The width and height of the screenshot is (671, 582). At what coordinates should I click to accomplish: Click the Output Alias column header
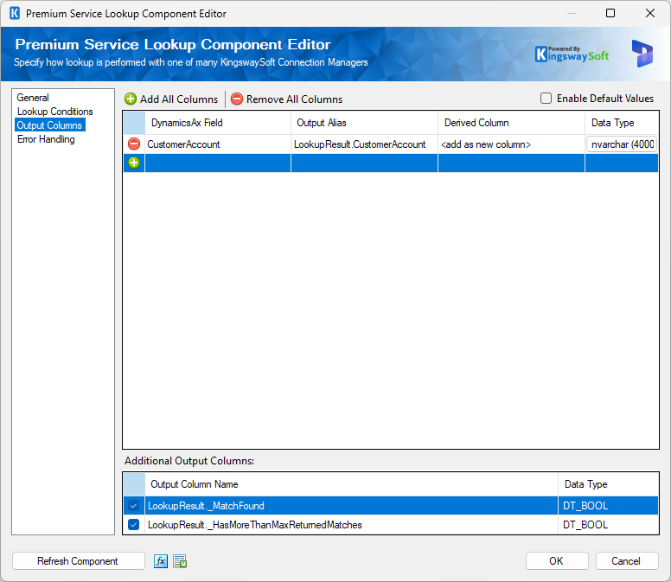(x=364, y=123)
